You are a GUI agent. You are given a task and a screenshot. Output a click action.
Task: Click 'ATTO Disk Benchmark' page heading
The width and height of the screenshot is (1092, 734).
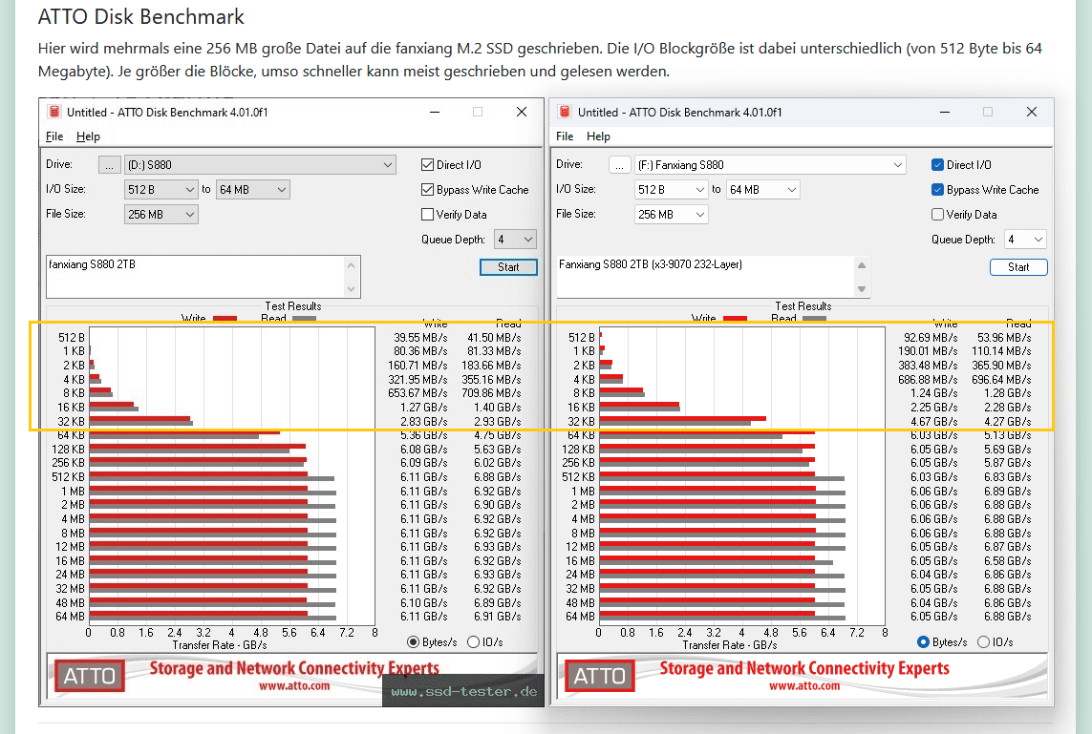coord(140,16)
